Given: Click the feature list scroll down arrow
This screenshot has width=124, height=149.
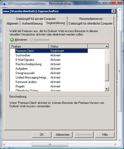Looking at the screenshot, I should point(107,89).
